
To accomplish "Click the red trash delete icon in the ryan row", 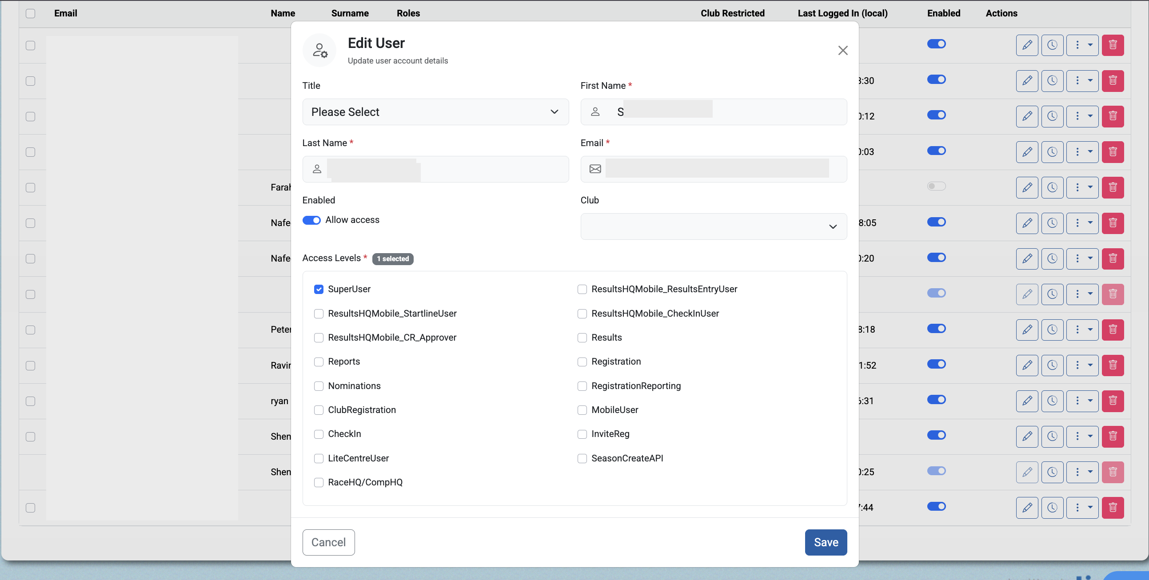I will coord(1113,401).
